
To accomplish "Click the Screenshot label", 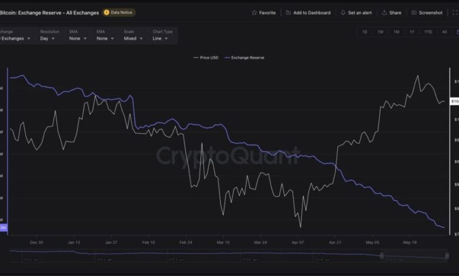I will 431,13.
